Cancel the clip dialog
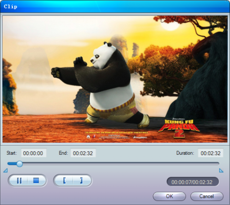 [207, 196]
